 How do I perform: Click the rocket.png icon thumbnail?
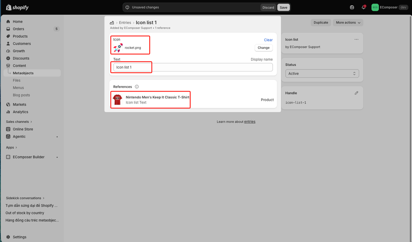tap(118, 48)
